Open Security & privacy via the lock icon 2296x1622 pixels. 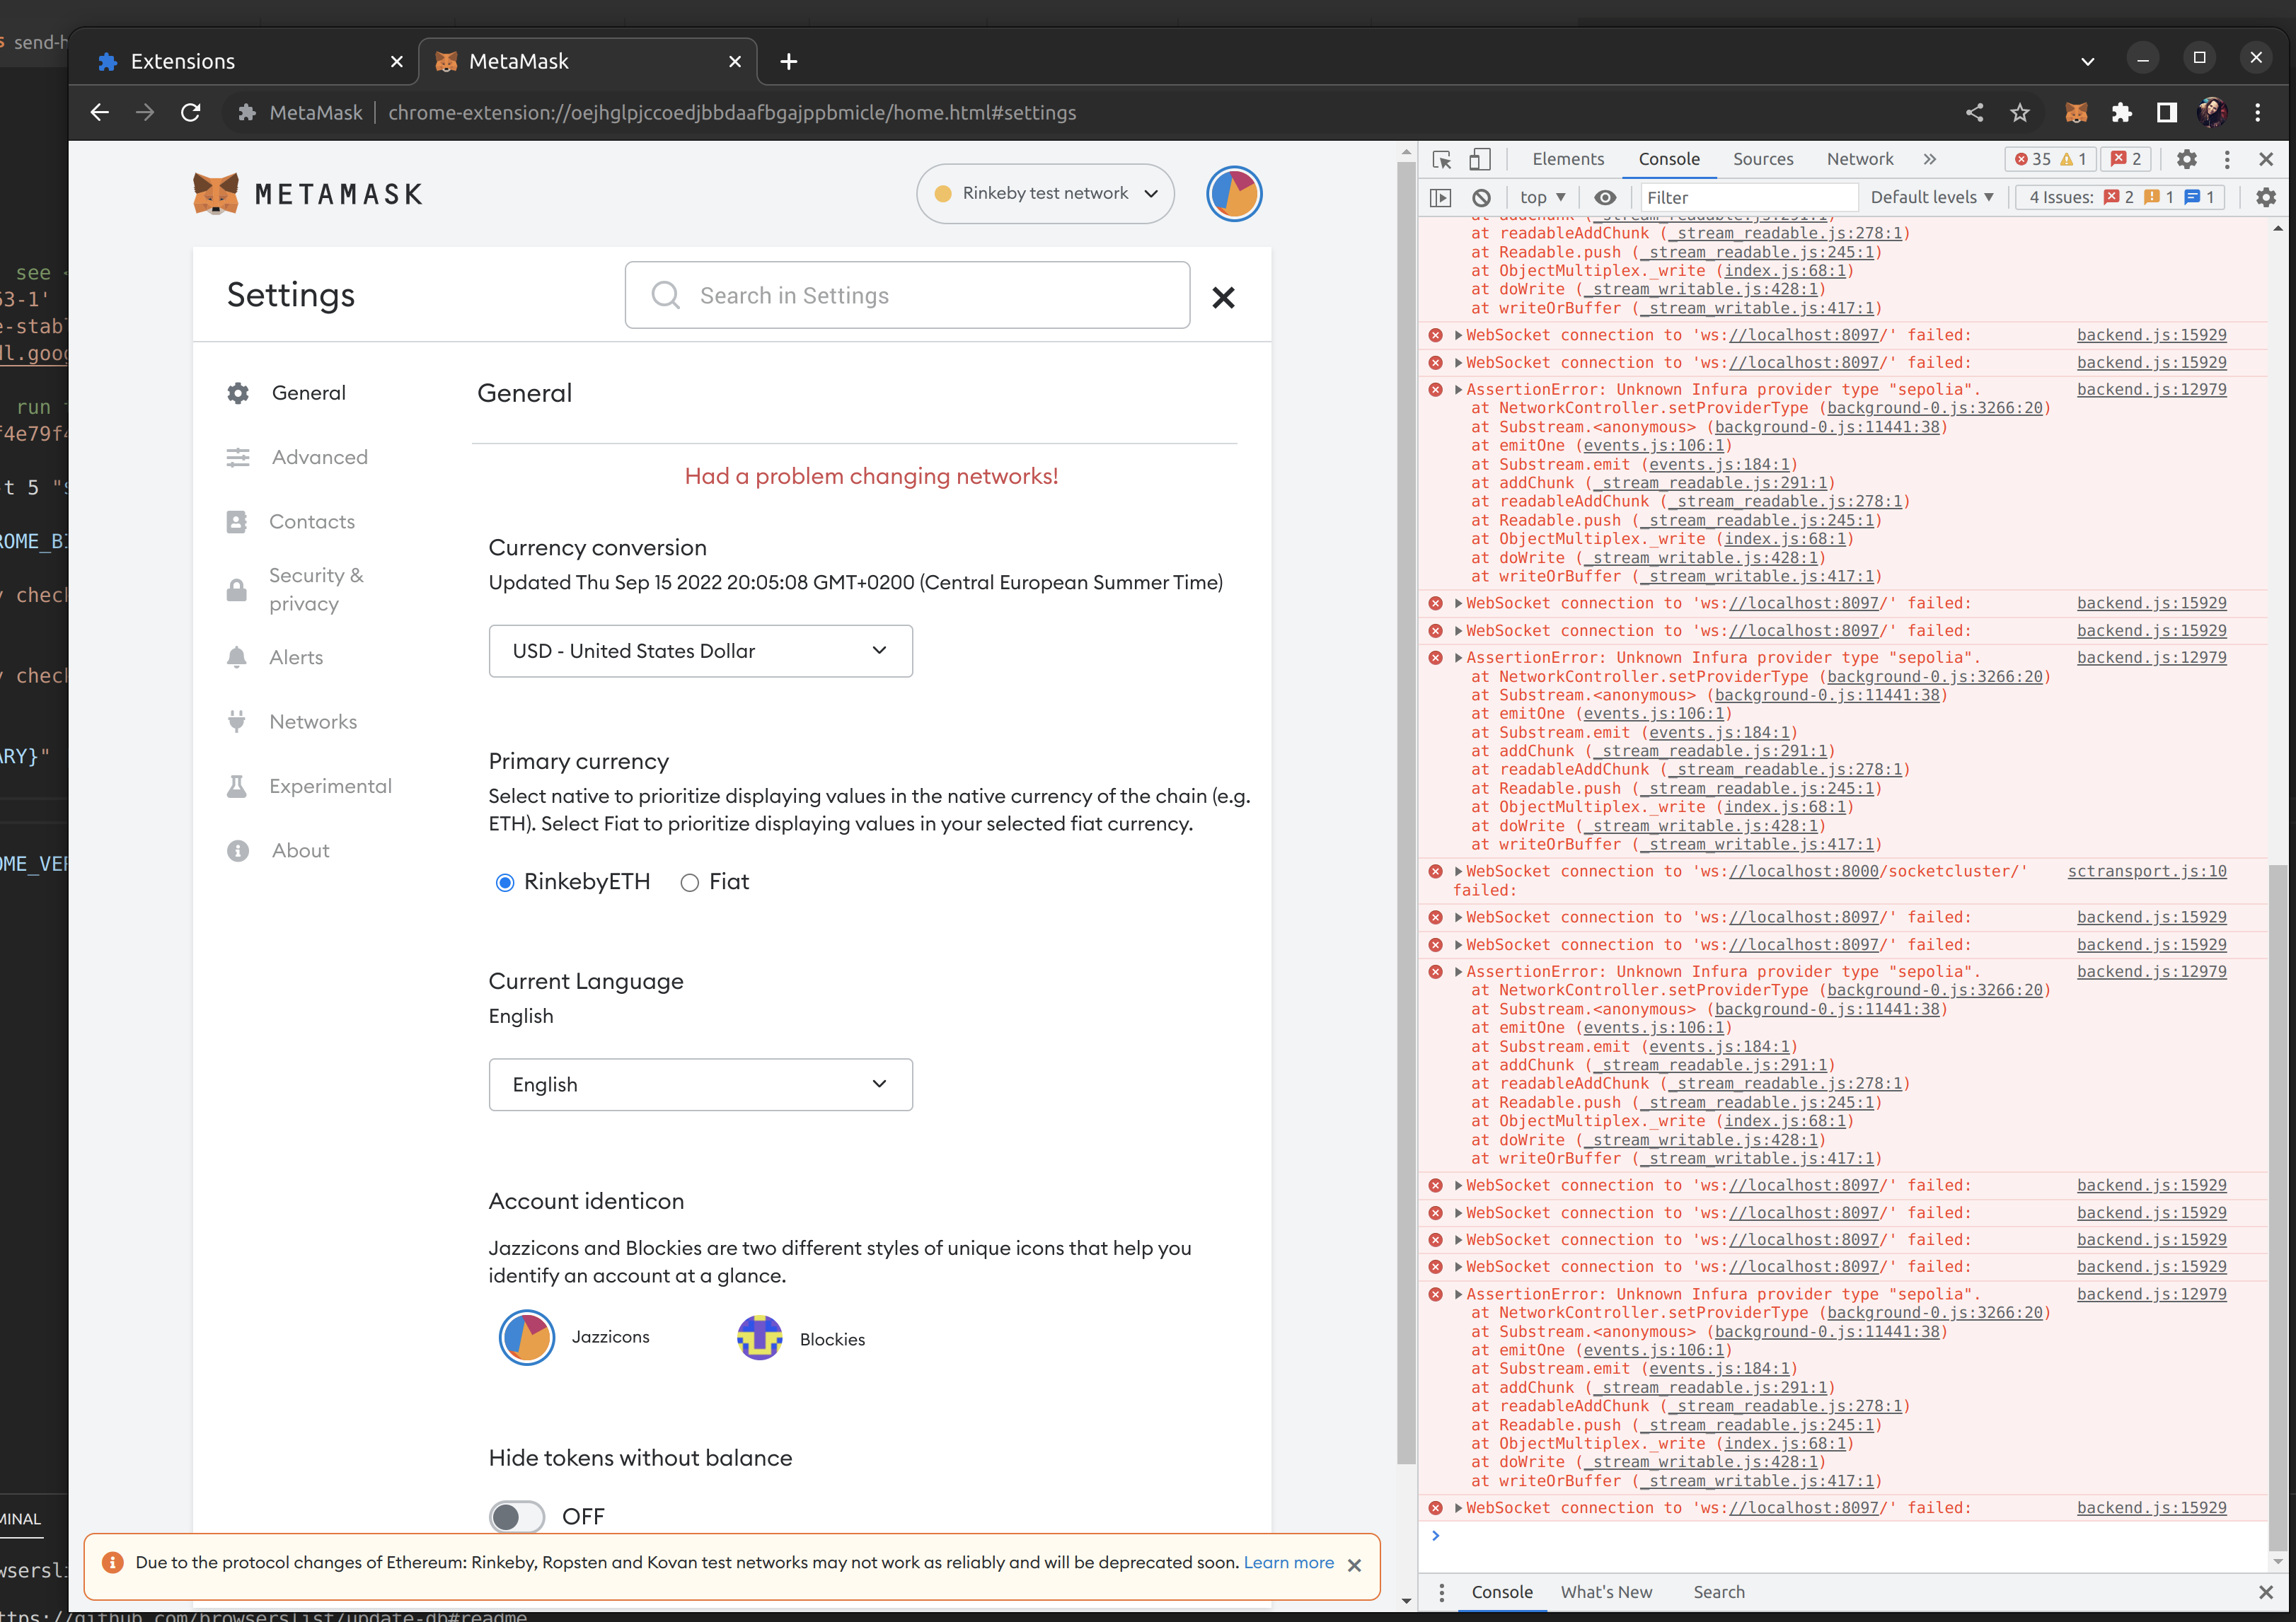(x=237, y=590)
